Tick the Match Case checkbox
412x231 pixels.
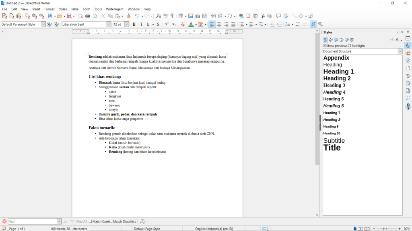pos(91,221)
